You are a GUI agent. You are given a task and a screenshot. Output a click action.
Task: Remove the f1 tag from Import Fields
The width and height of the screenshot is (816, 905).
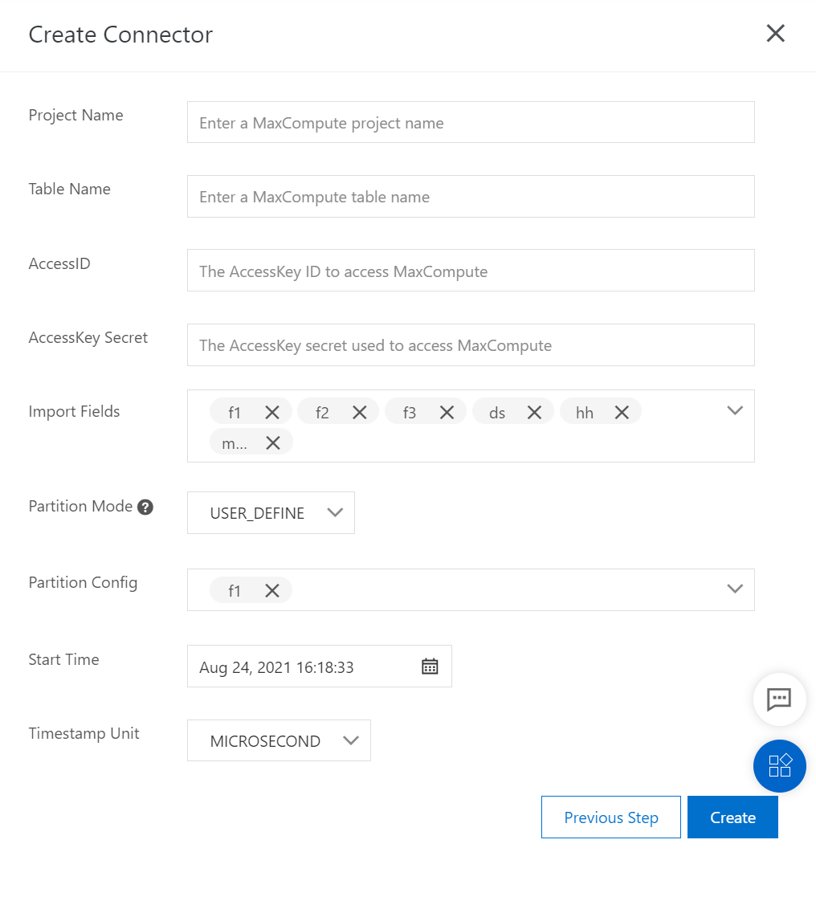[272, 412]
